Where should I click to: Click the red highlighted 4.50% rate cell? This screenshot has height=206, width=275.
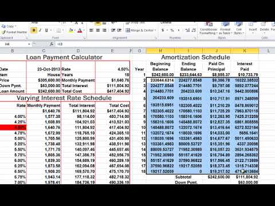13,128
